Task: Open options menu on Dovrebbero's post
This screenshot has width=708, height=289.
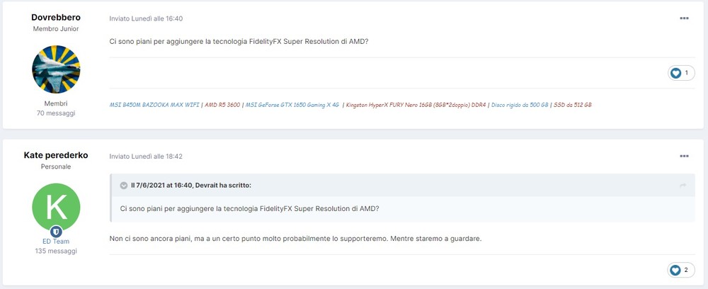Action: [x=684, y=18]
